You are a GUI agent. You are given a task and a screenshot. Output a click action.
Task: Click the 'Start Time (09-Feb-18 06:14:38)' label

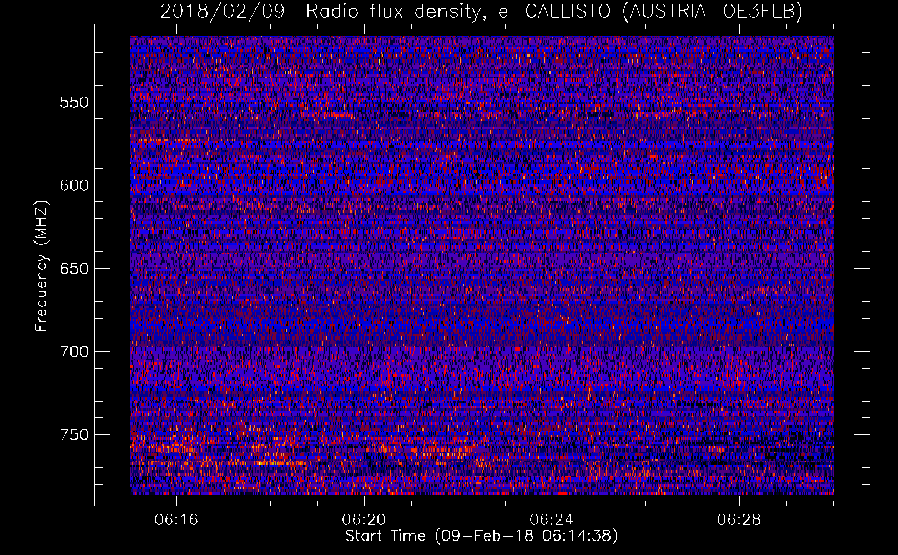tap(481, 536)
